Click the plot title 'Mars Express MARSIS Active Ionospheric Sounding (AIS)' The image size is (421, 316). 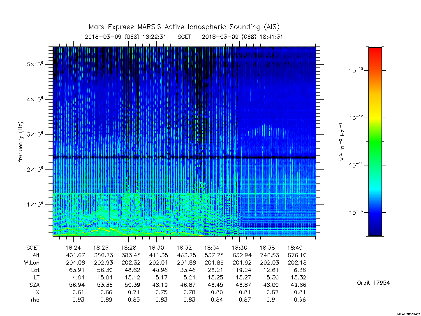(184, 27)
